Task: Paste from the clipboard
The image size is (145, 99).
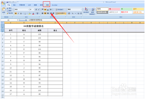Action: click(x=4, y=11)
